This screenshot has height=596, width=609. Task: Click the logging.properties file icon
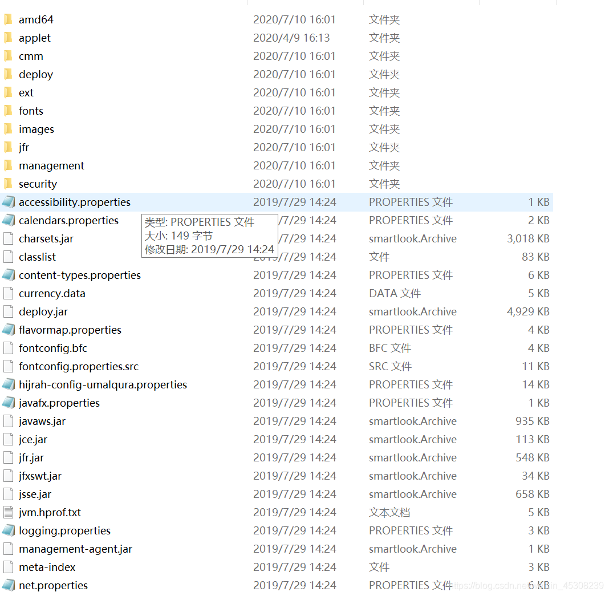(8, 531)
